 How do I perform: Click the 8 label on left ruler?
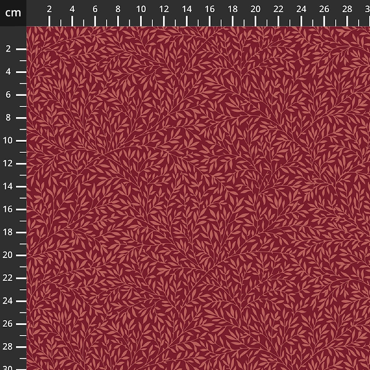pyautogui.click(x=8, y=118)
